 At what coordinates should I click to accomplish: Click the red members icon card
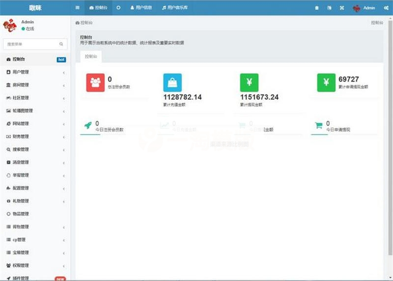click(x=95, y=83)
